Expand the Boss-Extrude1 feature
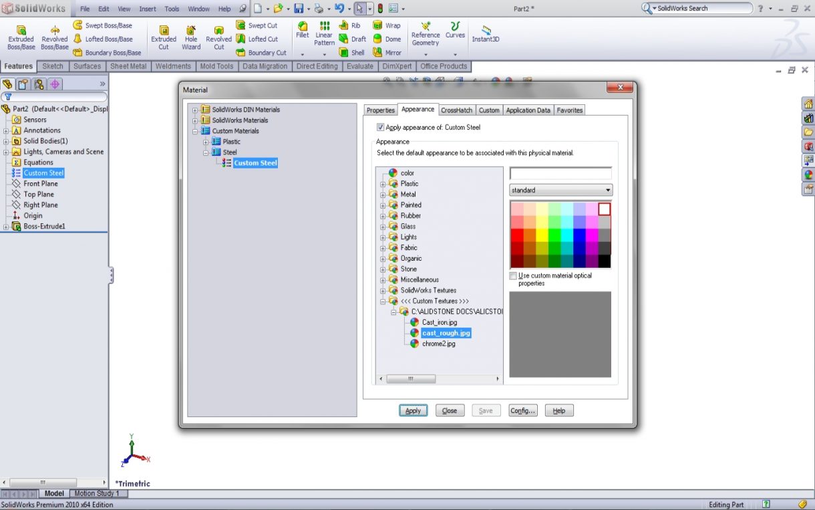 tap(6, 227)
